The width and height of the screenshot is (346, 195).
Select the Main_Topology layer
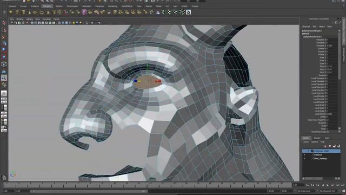[x=321, y=159]
